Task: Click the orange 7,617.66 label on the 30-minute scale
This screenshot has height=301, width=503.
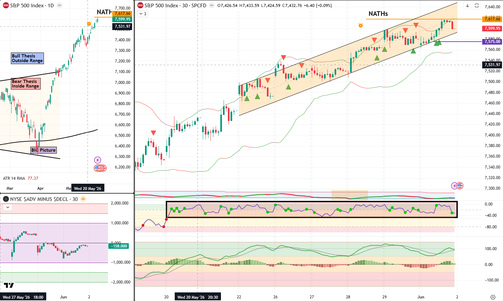Action: click(492, 19)
